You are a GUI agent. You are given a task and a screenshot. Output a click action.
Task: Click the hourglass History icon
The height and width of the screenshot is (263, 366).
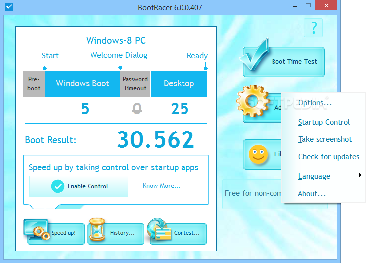coord(97,229)
